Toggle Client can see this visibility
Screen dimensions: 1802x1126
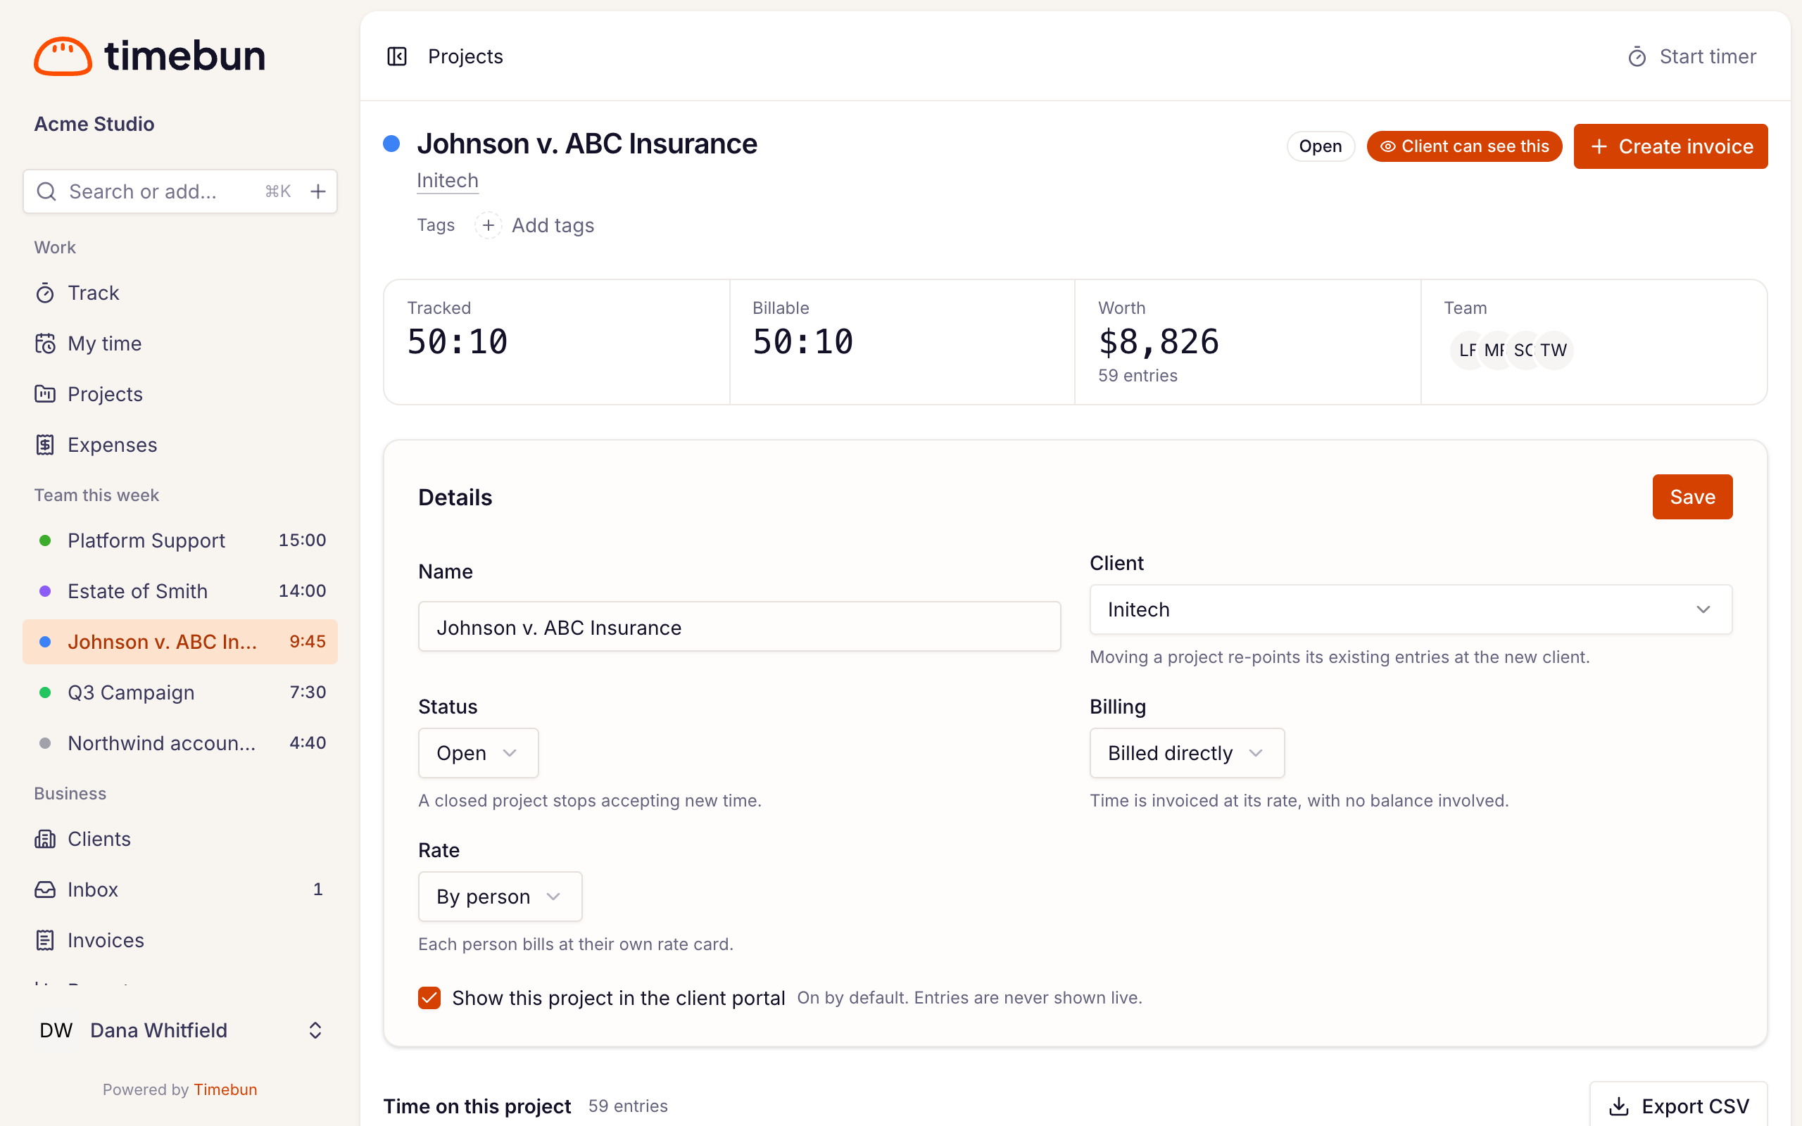coord(1464,146)
